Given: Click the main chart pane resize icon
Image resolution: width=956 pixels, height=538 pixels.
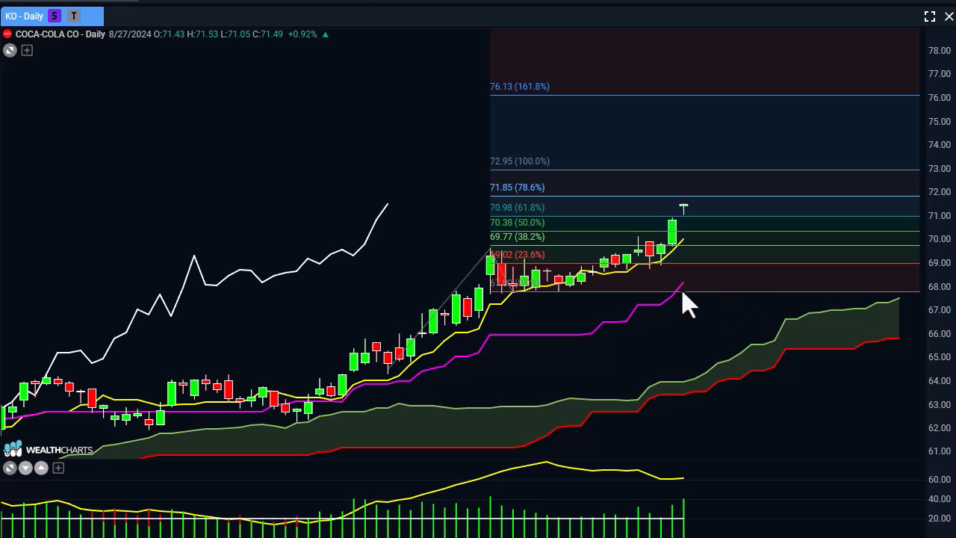Looking at the screenshot, I should coord(10,50).
